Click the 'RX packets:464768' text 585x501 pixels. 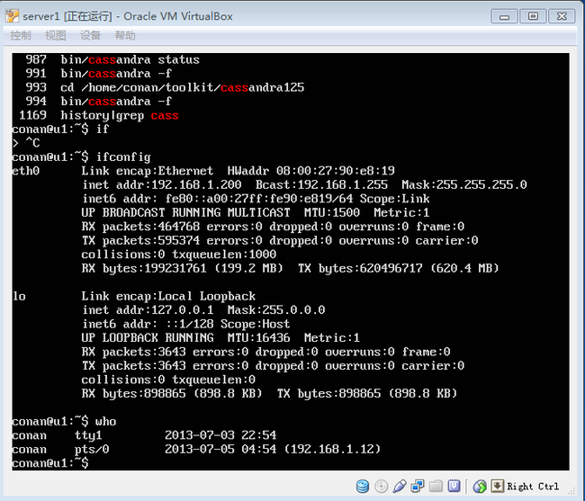click(x=140, y=227)
